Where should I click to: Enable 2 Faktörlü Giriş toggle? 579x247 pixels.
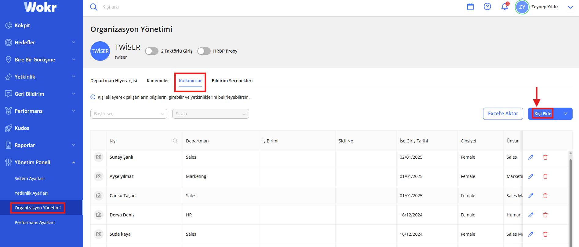pos(152,51)
